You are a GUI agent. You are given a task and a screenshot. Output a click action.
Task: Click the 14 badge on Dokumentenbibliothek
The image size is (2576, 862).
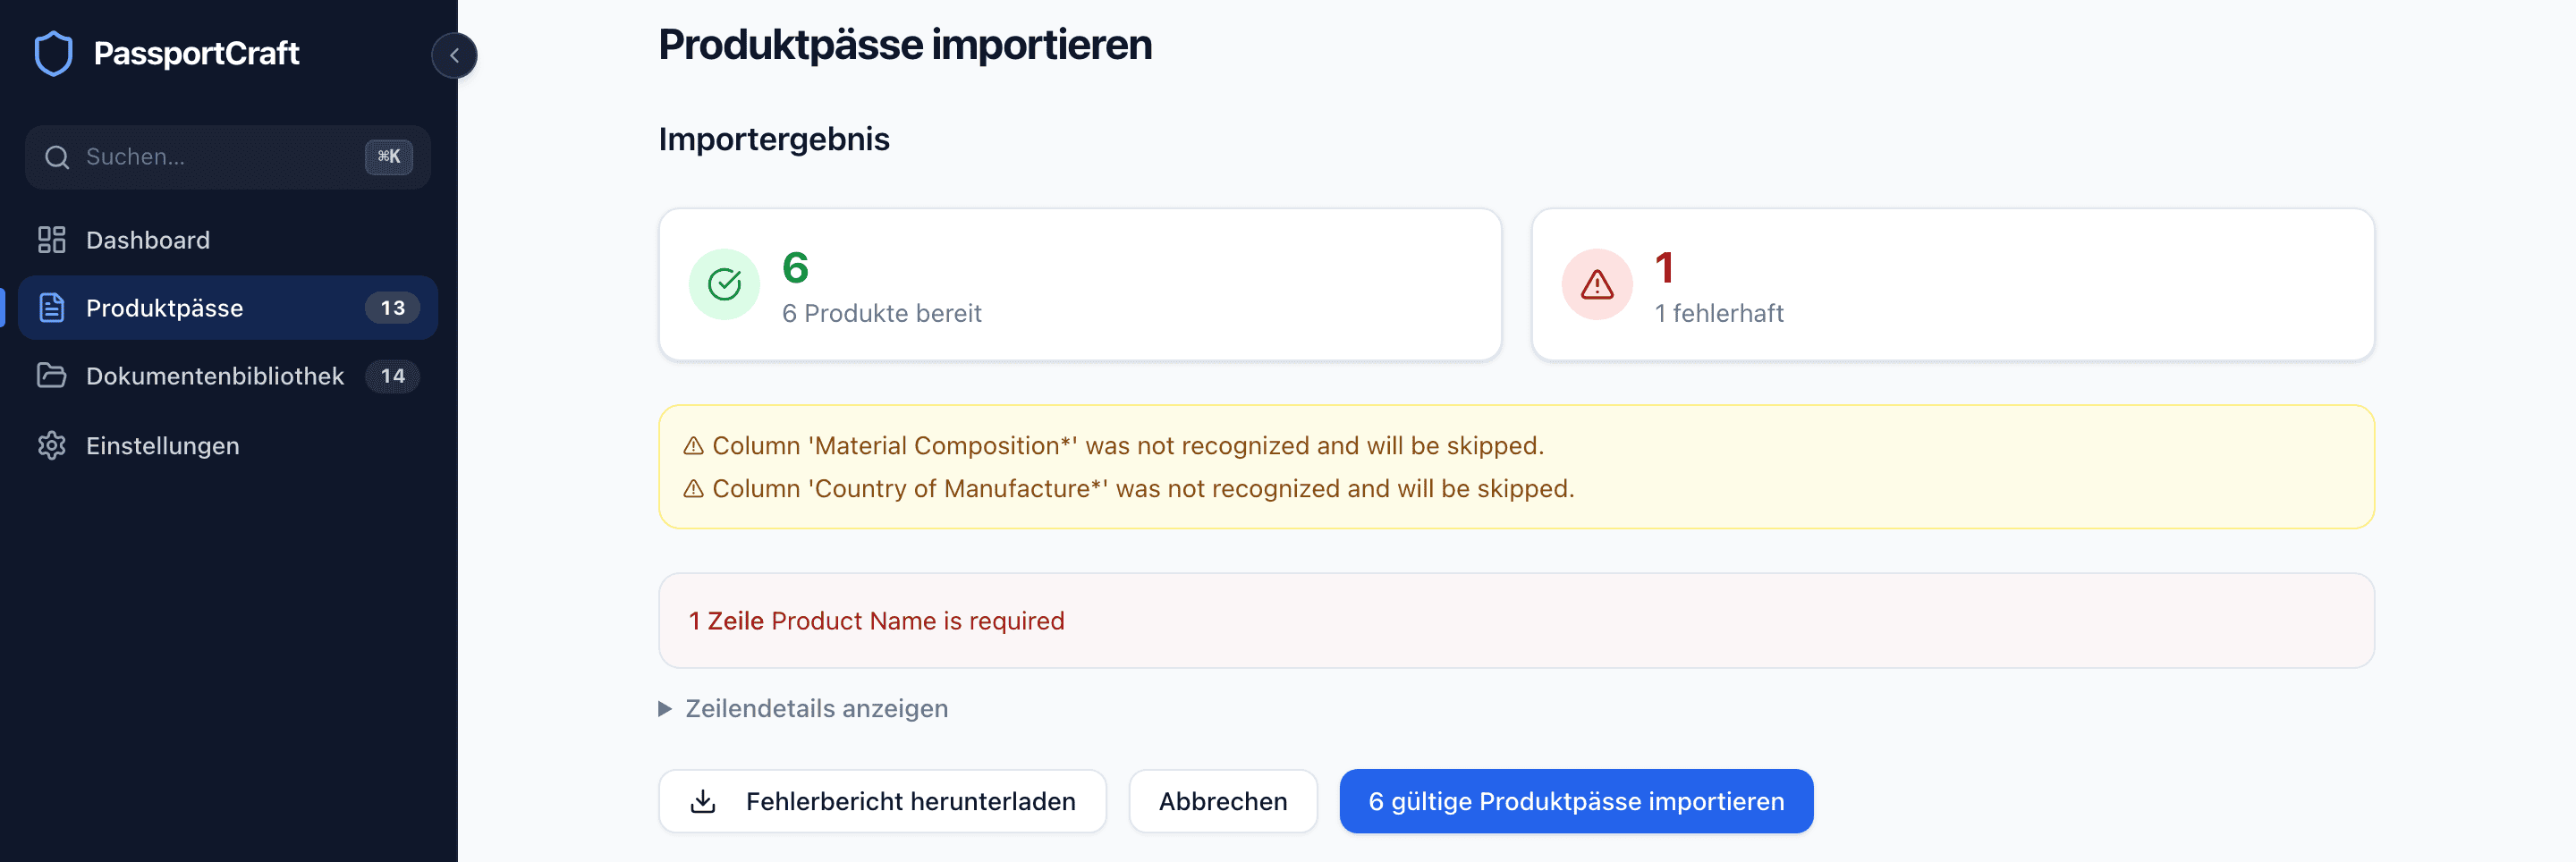pos(392,376)
